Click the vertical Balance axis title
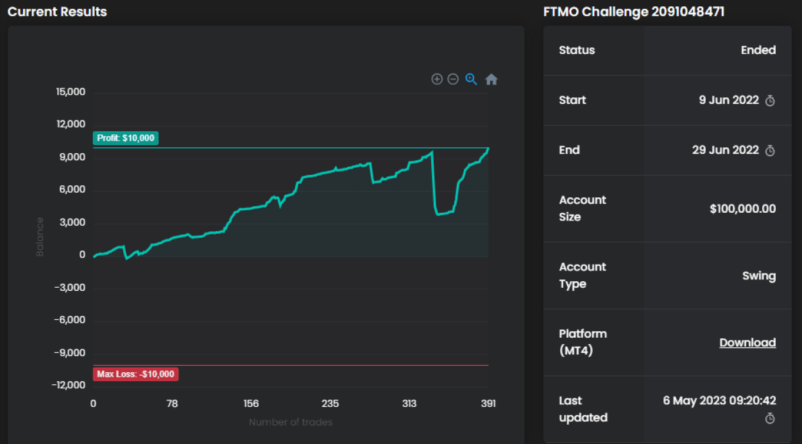Screen dimensions: 802x444 click(40, 237)
